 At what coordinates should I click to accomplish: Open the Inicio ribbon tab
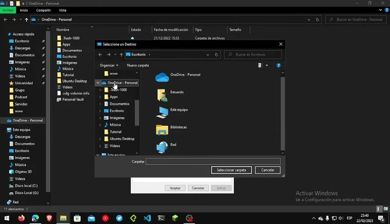coord(24,10)
